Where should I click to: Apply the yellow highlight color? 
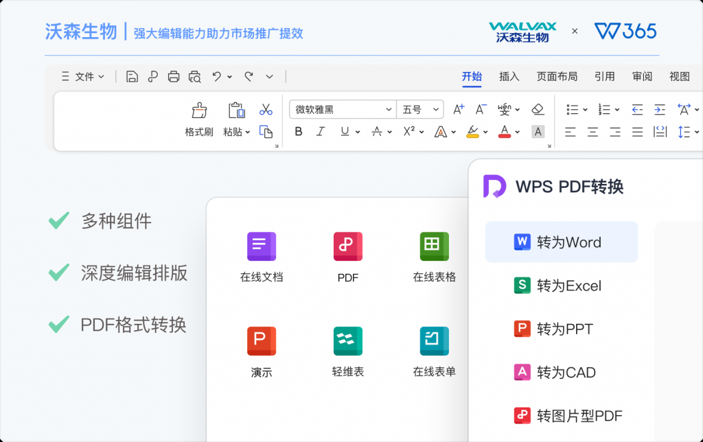pyautogui.click(x=472, y=132)
